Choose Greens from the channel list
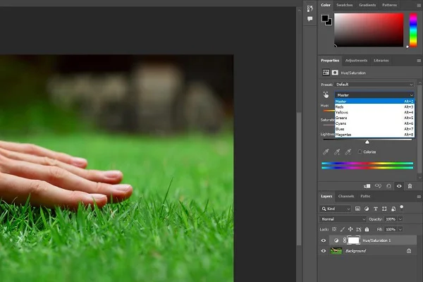Screen dimensions: 423x282 coord(374,118)
